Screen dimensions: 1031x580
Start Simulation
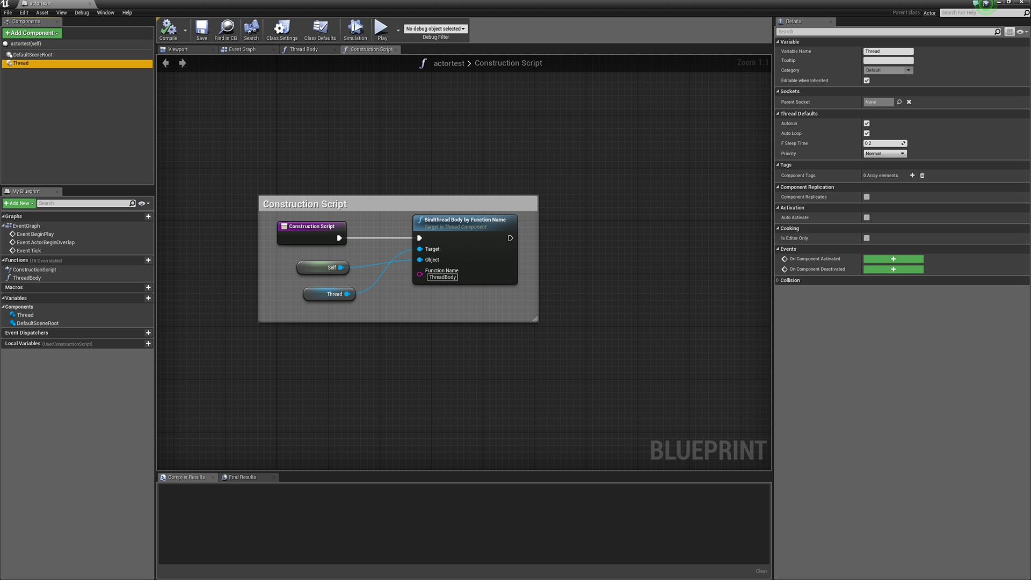[355, 30]
